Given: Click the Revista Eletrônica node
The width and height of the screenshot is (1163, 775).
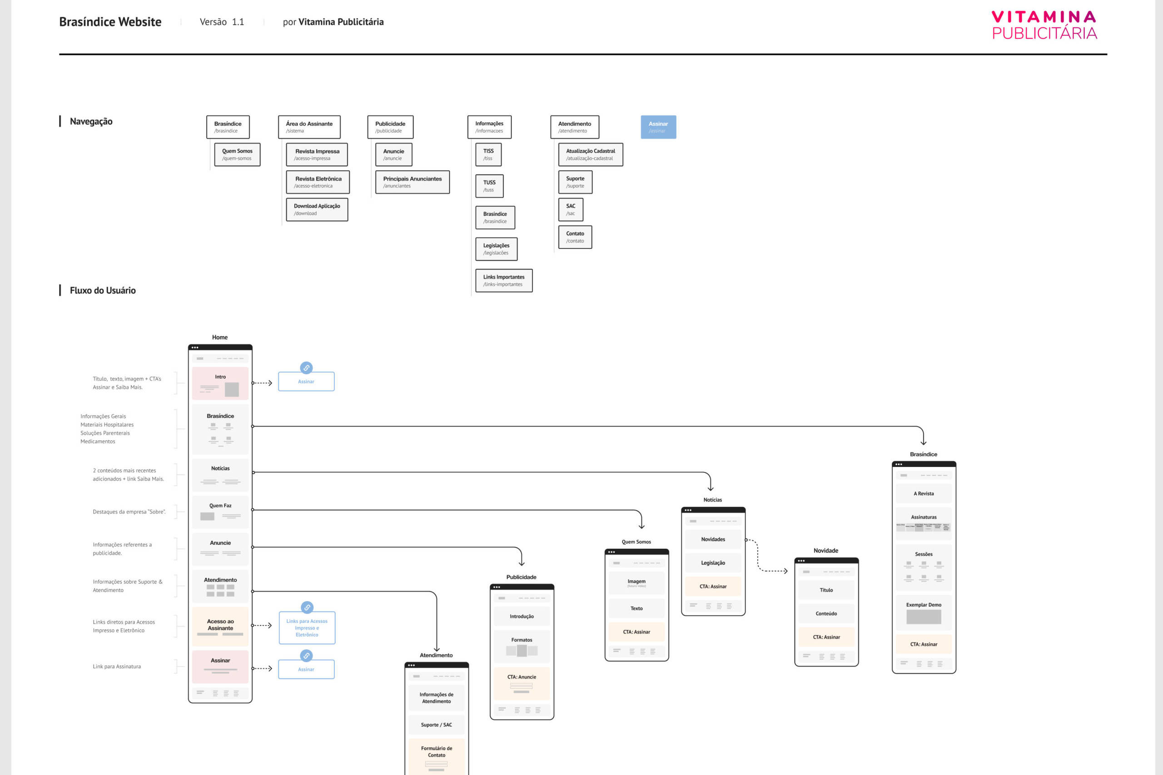Looking at the screenshot, I should tap(318, 182).
